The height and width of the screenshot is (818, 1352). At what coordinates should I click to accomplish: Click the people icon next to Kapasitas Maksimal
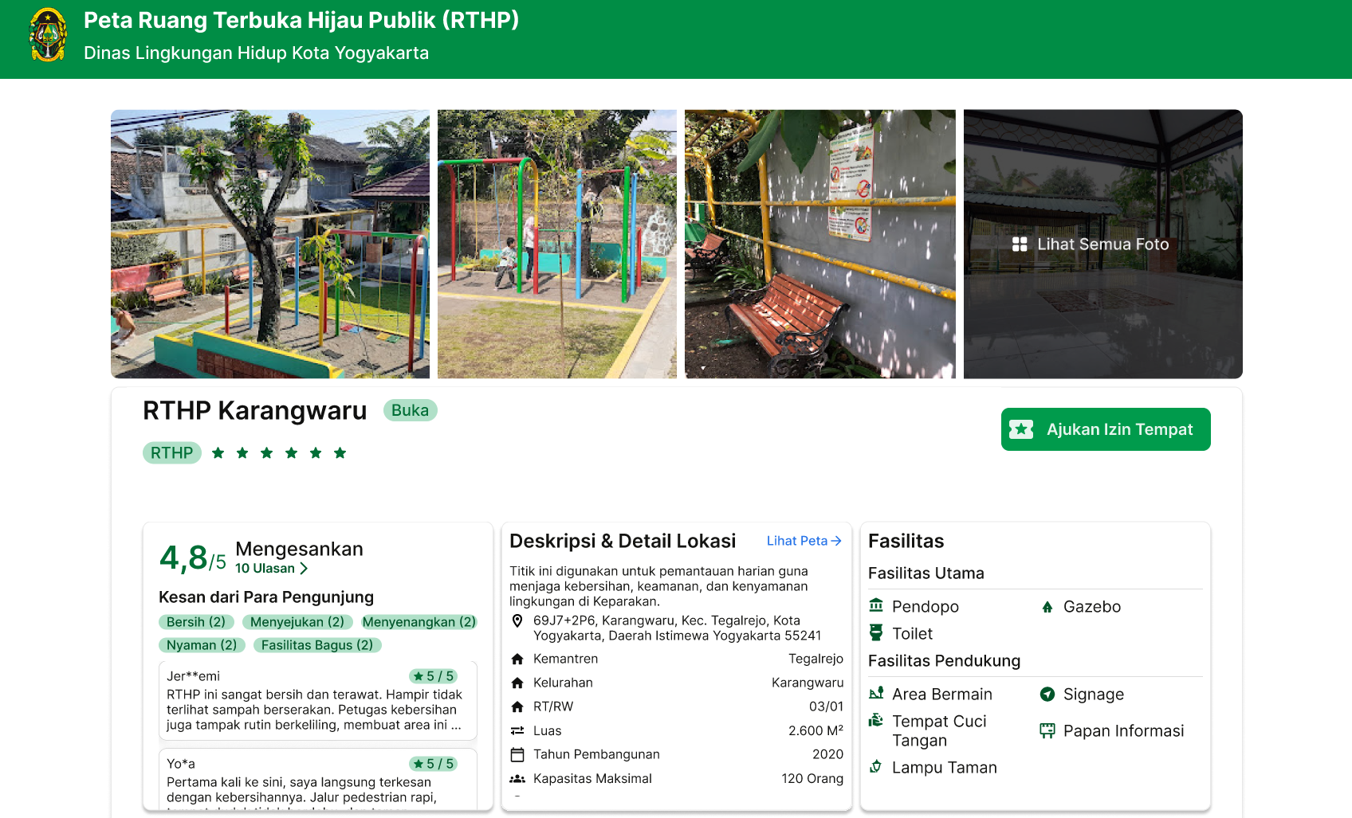(517, 778)
